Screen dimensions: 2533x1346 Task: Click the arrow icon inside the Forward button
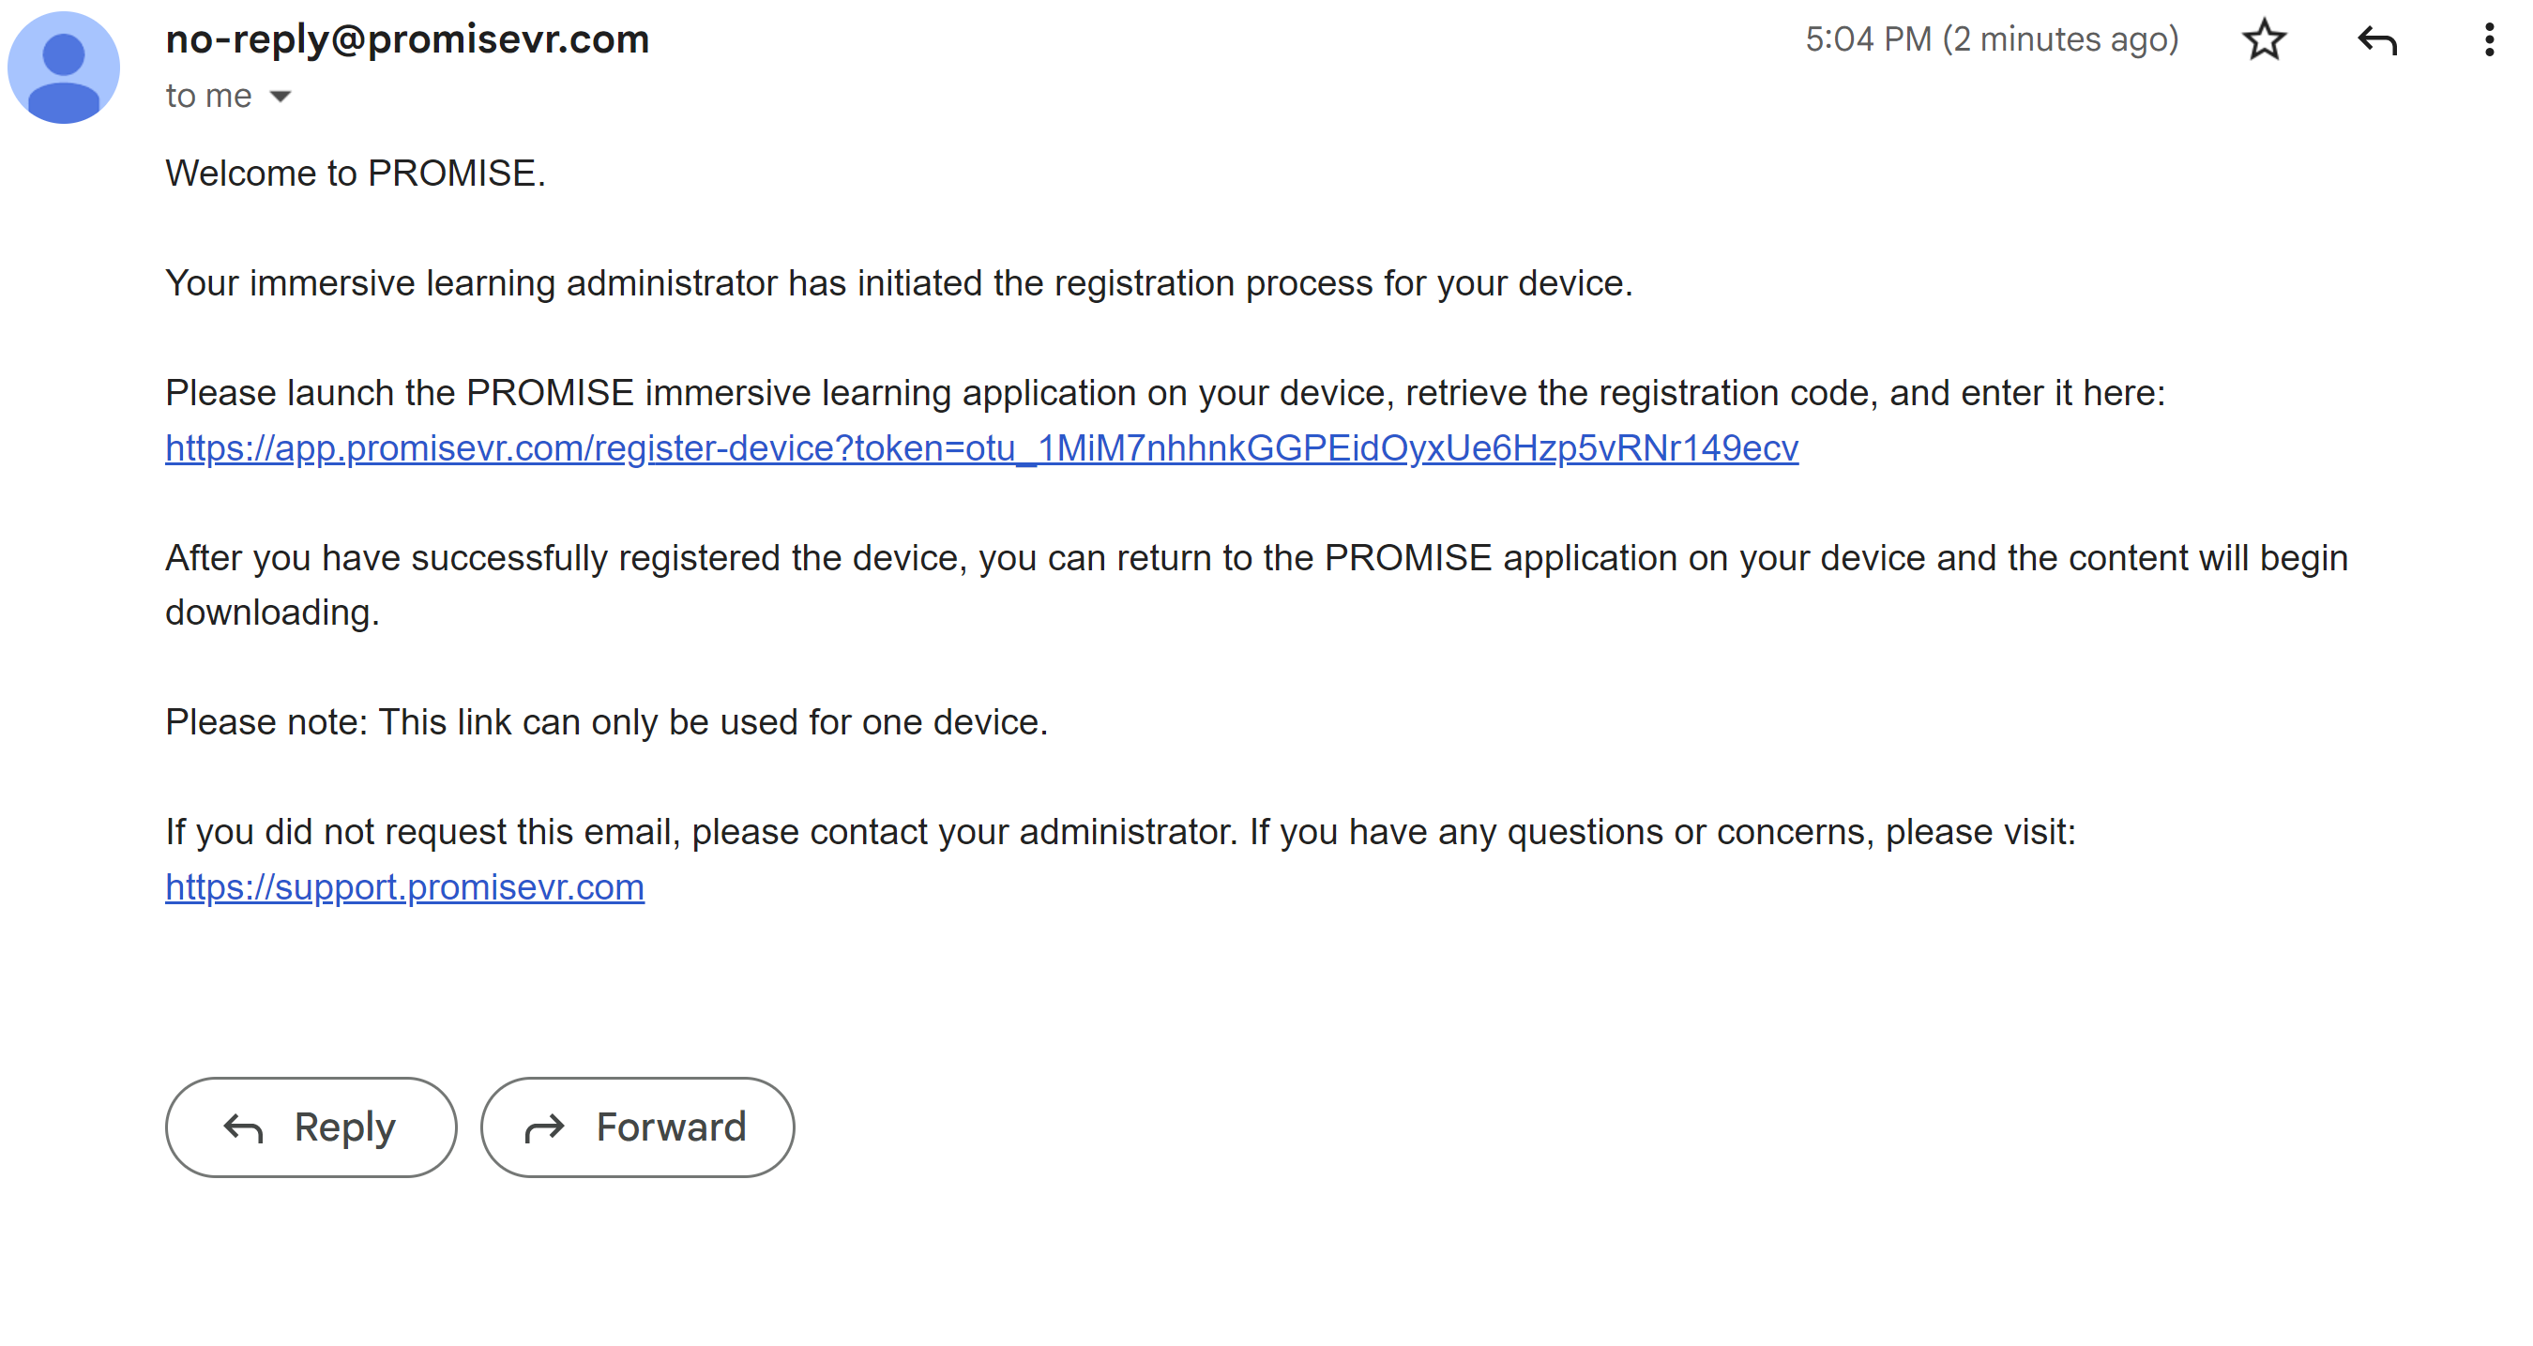[545, 1127]
